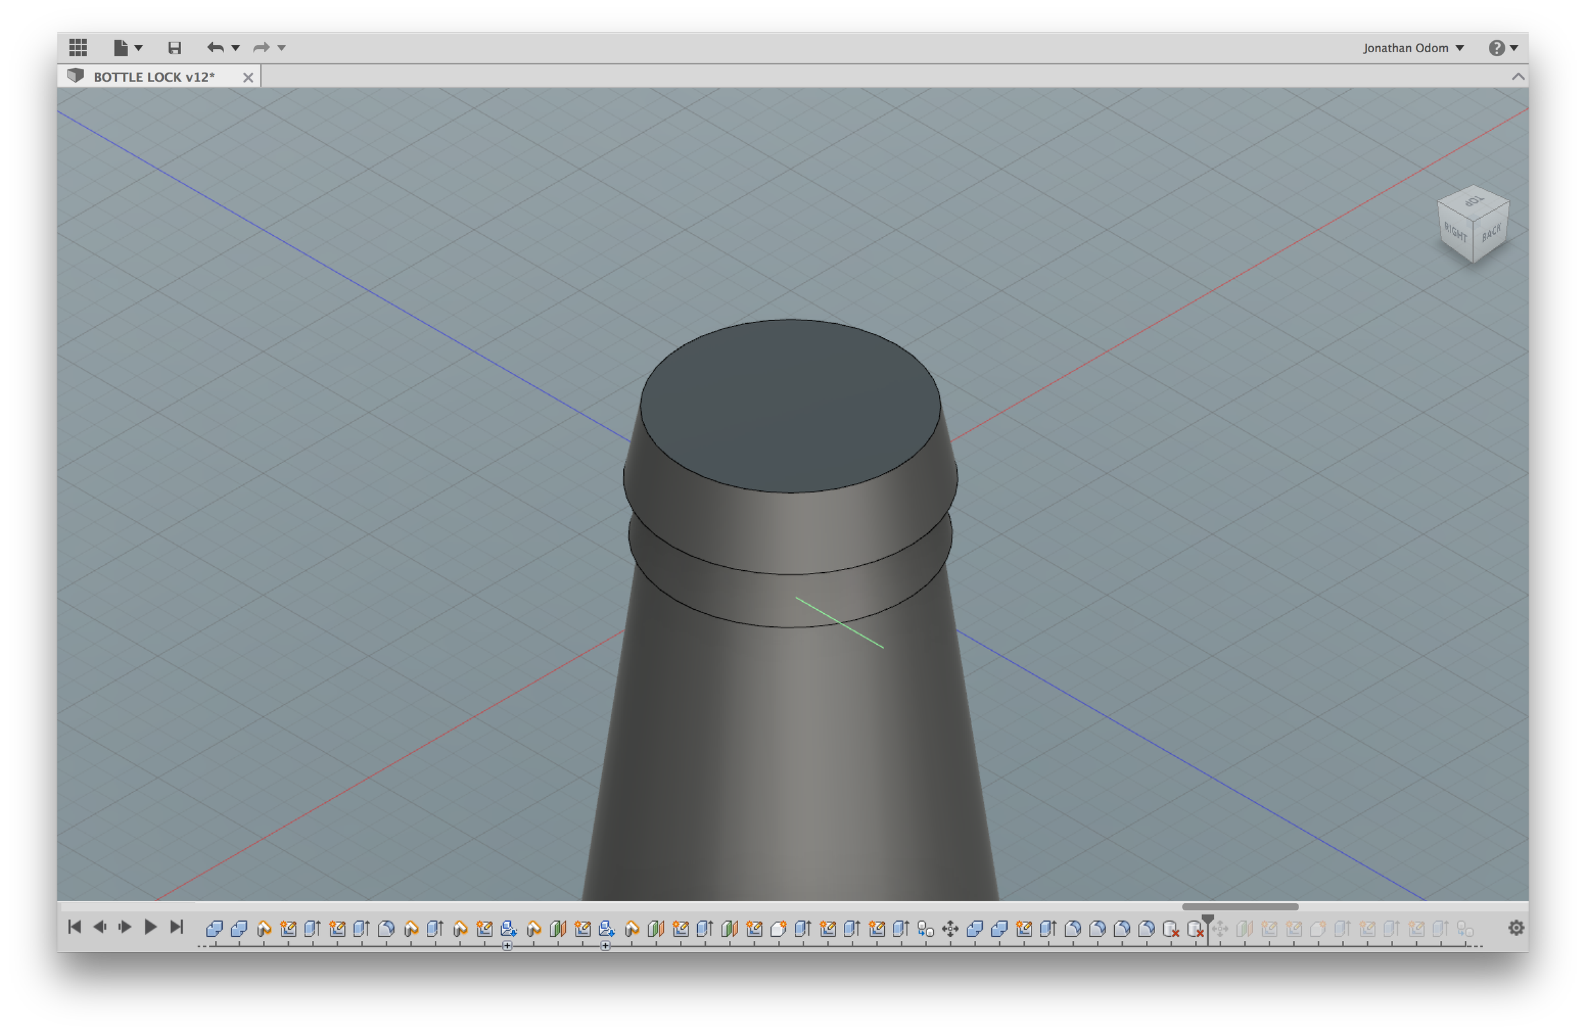The height and width of the screenshot is (1034, 1586).
Task: Expand the second timeline group plus
Action: pyautogui.click(x=605, y=945)
